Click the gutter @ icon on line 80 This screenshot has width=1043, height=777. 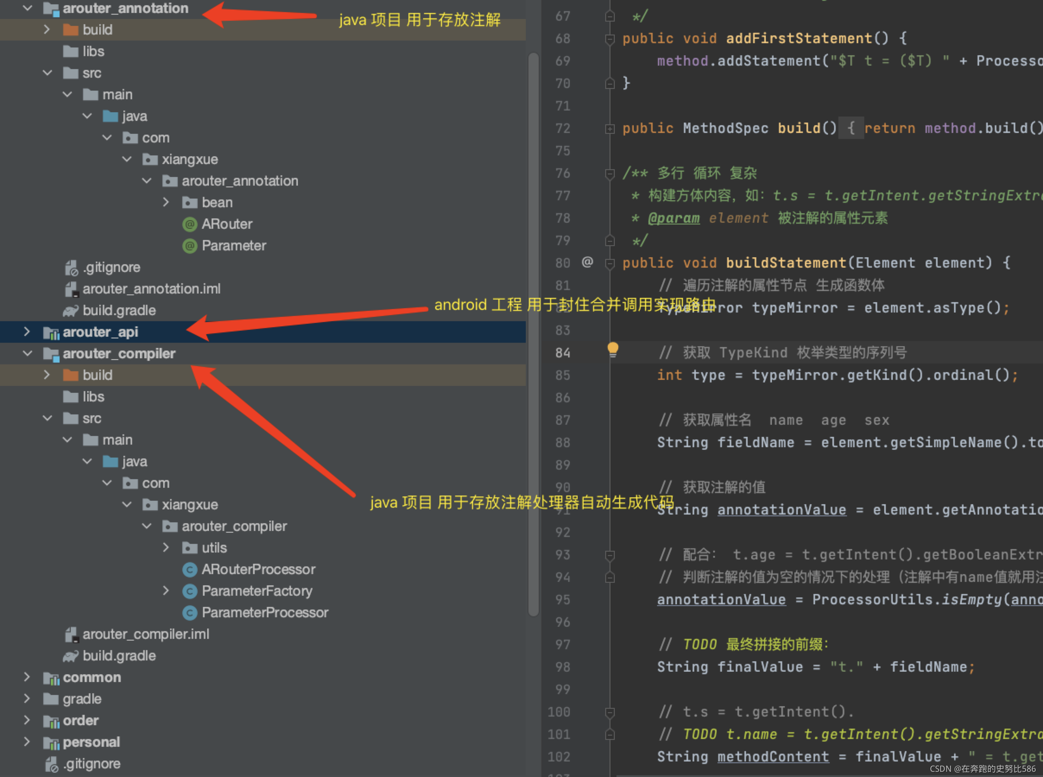[587, 262]
